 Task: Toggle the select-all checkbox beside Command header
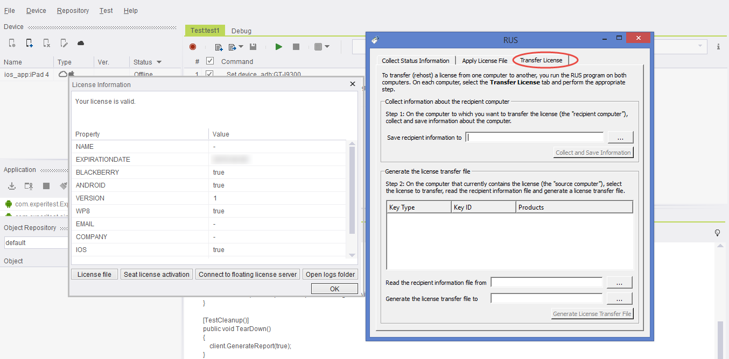pyautogui.click(x=210, y=61)
